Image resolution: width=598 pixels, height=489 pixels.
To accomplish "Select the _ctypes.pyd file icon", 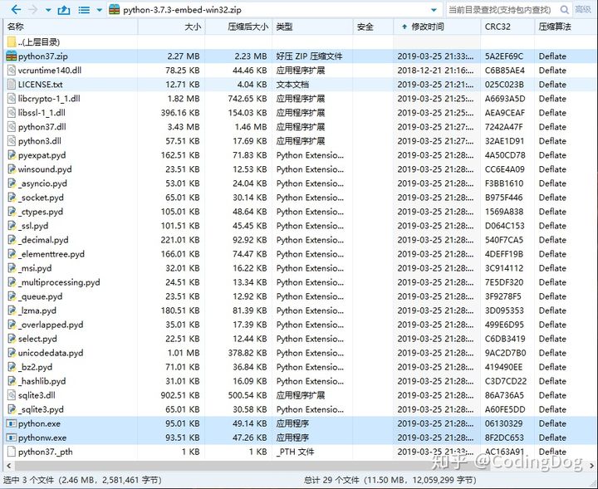I will tap(12, 212).
